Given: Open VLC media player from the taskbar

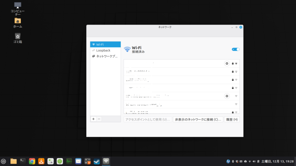Looking at the screenshot, I should [41, 161].
